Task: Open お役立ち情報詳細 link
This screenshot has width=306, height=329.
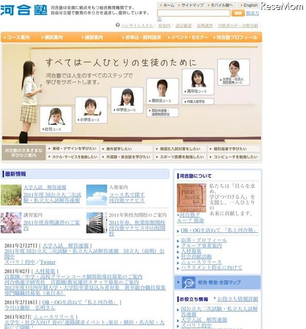Action: click(238, 299)
